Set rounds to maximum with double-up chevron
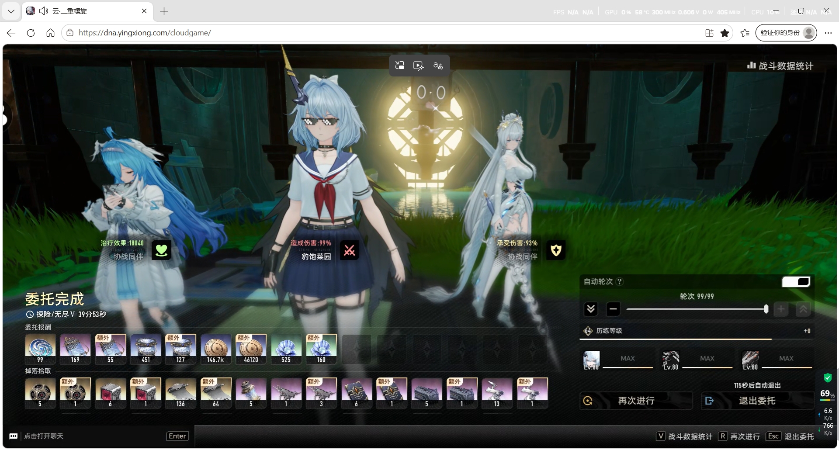The image size is (839, 450). (x=803, y=309)
